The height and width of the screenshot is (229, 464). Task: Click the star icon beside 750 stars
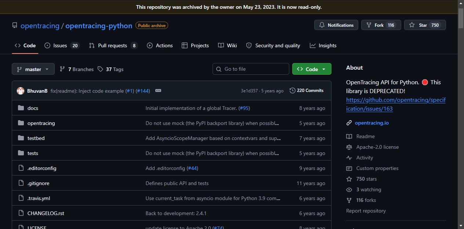coord(349,179)
